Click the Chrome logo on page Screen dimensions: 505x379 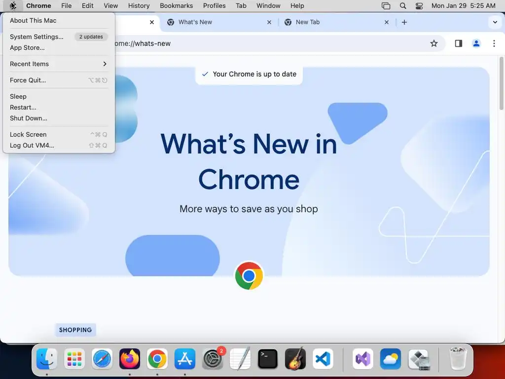click(249, 276)
